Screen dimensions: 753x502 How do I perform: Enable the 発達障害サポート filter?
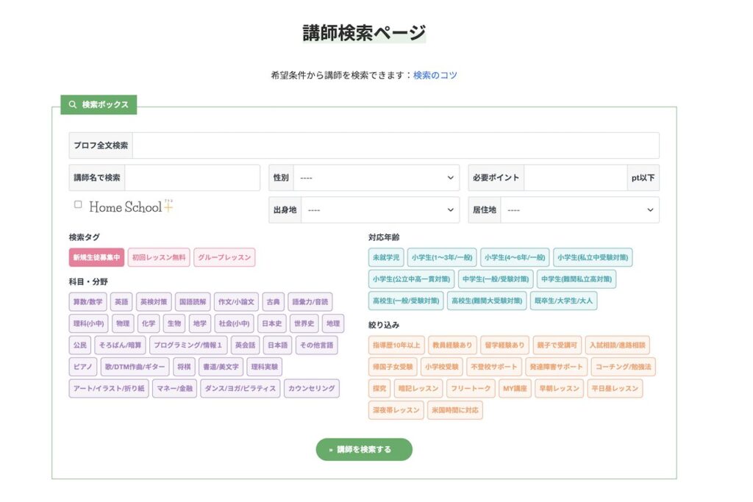click(x=556, y=367)
